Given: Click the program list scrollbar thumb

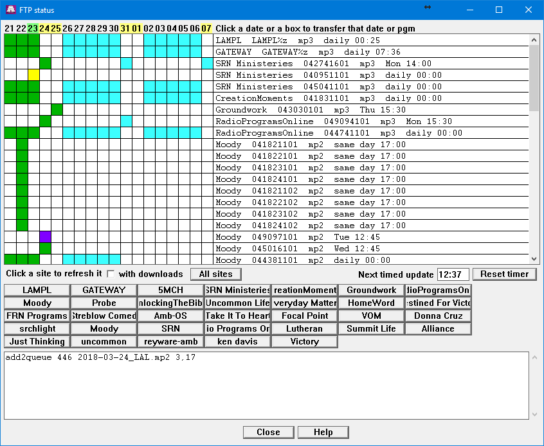Looking at the screenshot, I should coord(534,78).
